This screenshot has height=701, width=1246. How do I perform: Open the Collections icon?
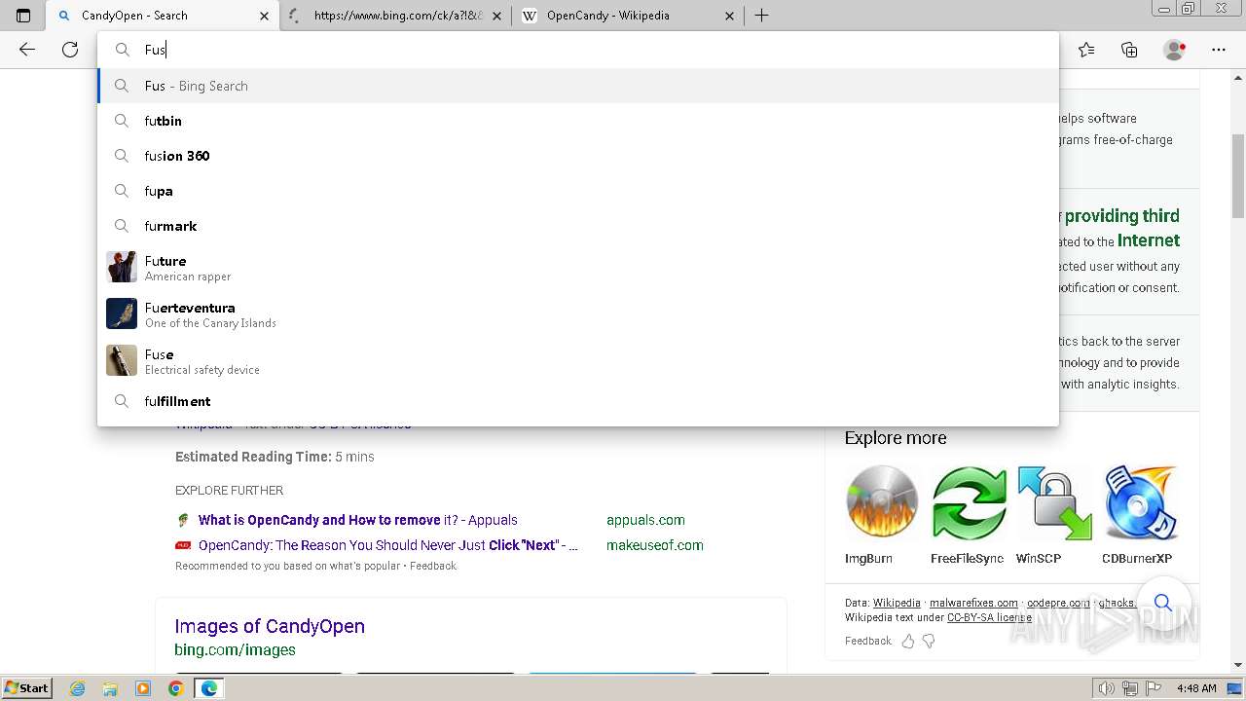pos(1129,50)
